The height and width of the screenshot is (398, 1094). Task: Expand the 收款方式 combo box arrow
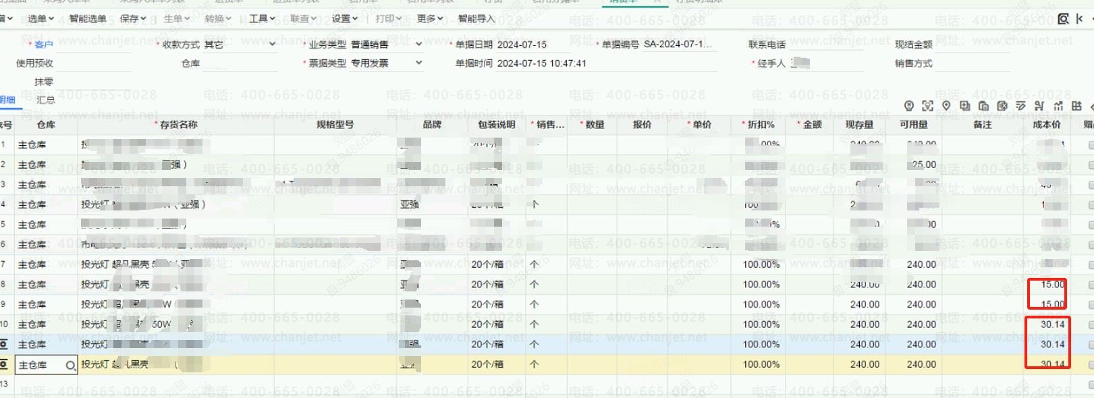click(x=273, y=44)
